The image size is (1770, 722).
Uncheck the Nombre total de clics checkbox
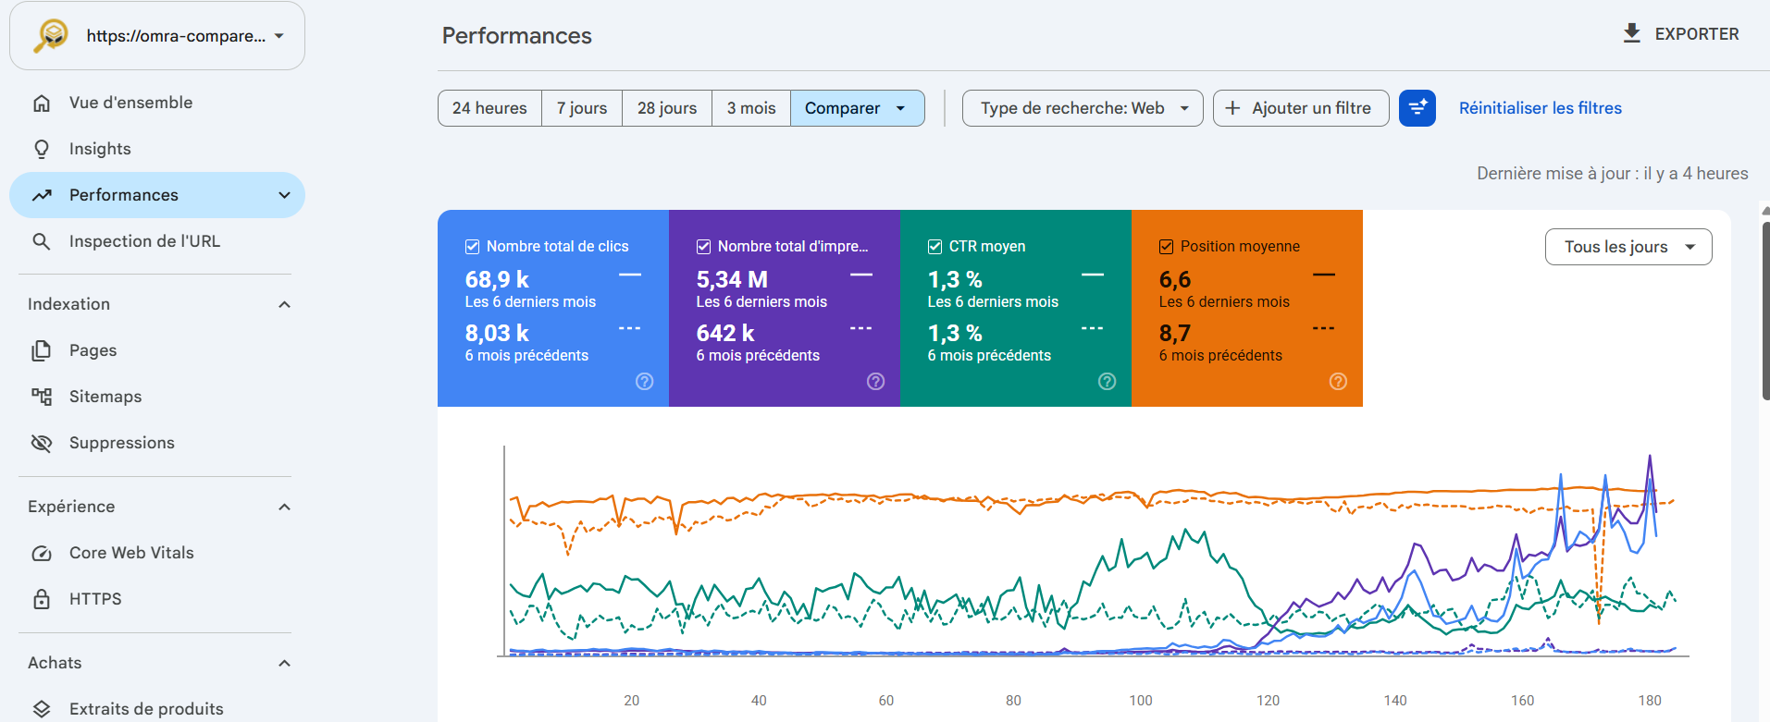(x=472, y=247)
